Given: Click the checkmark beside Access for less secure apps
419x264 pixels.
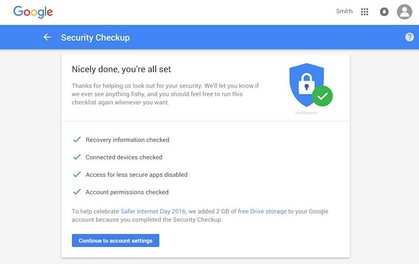Looking at the screenshot, I should coord(77,174).
